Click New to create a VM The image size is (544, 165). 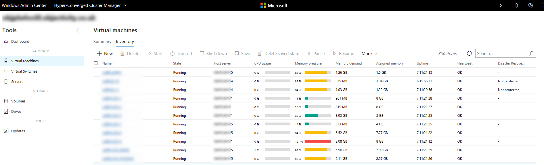click(105, 54)
